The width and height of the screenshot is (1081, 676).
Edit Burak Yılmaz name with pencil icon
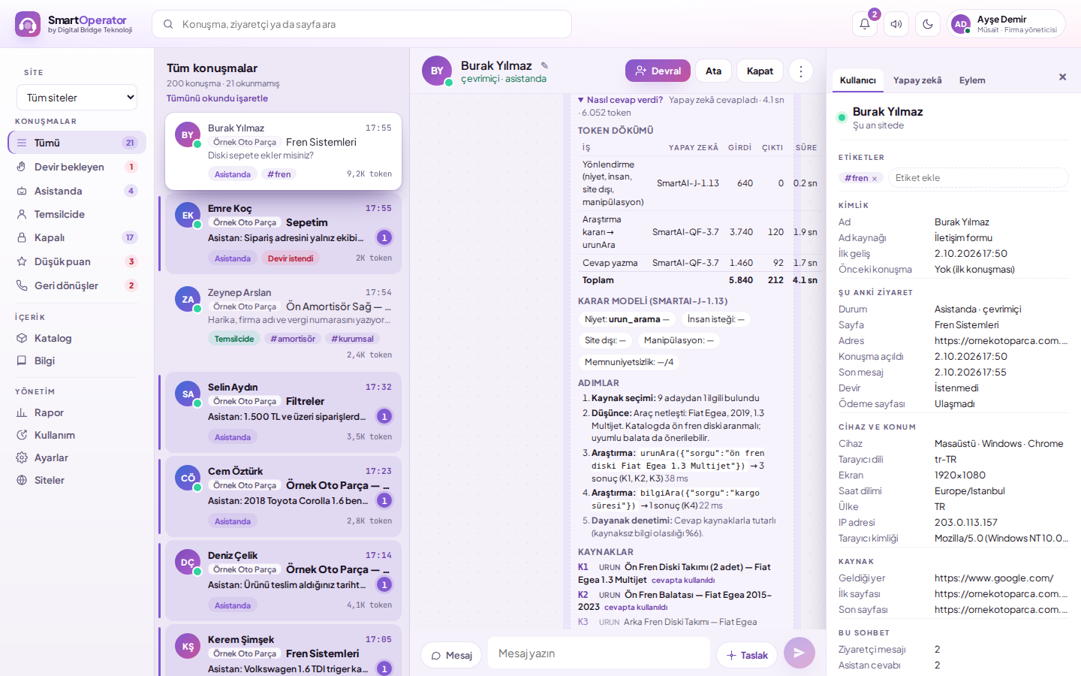pos(544,65)
